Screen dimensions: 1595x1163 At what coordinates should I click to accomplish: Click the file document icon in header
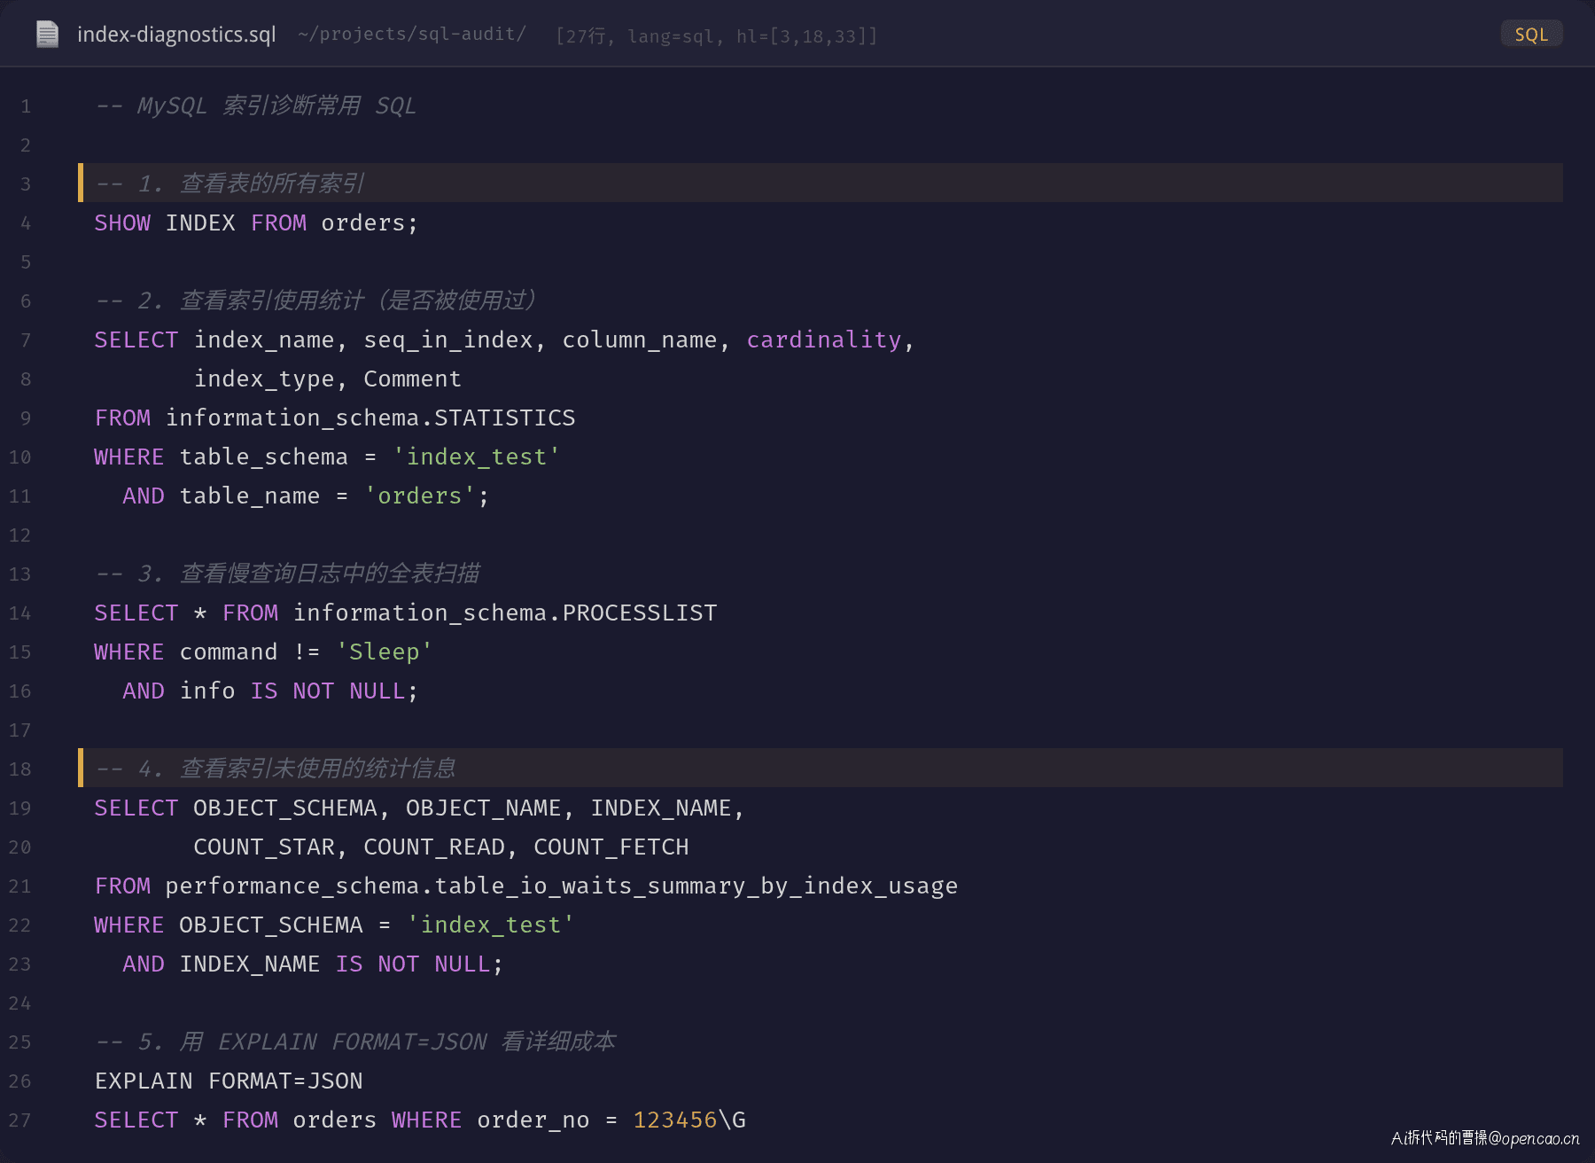[47, 35]
